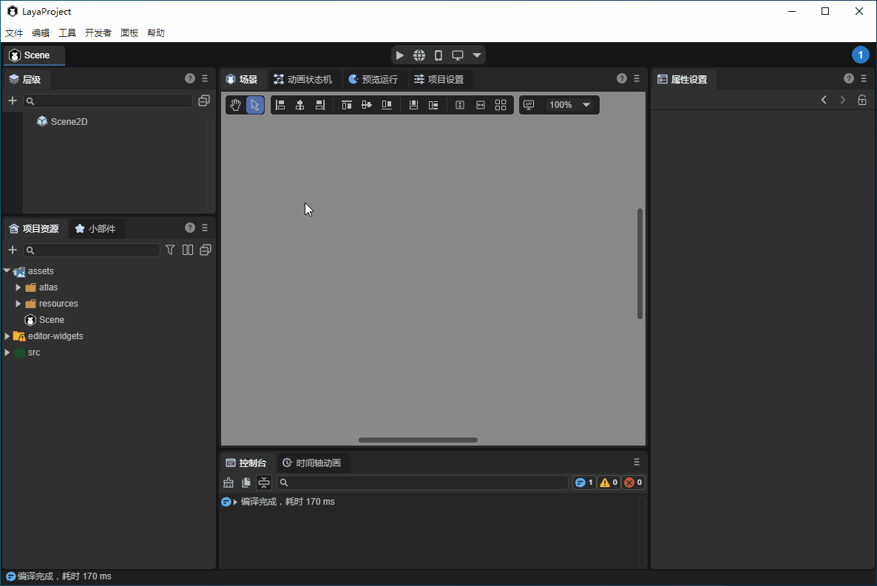877x586 pixels.
Task: Clear the console with the broom icon
Action: tap(228, 483)
